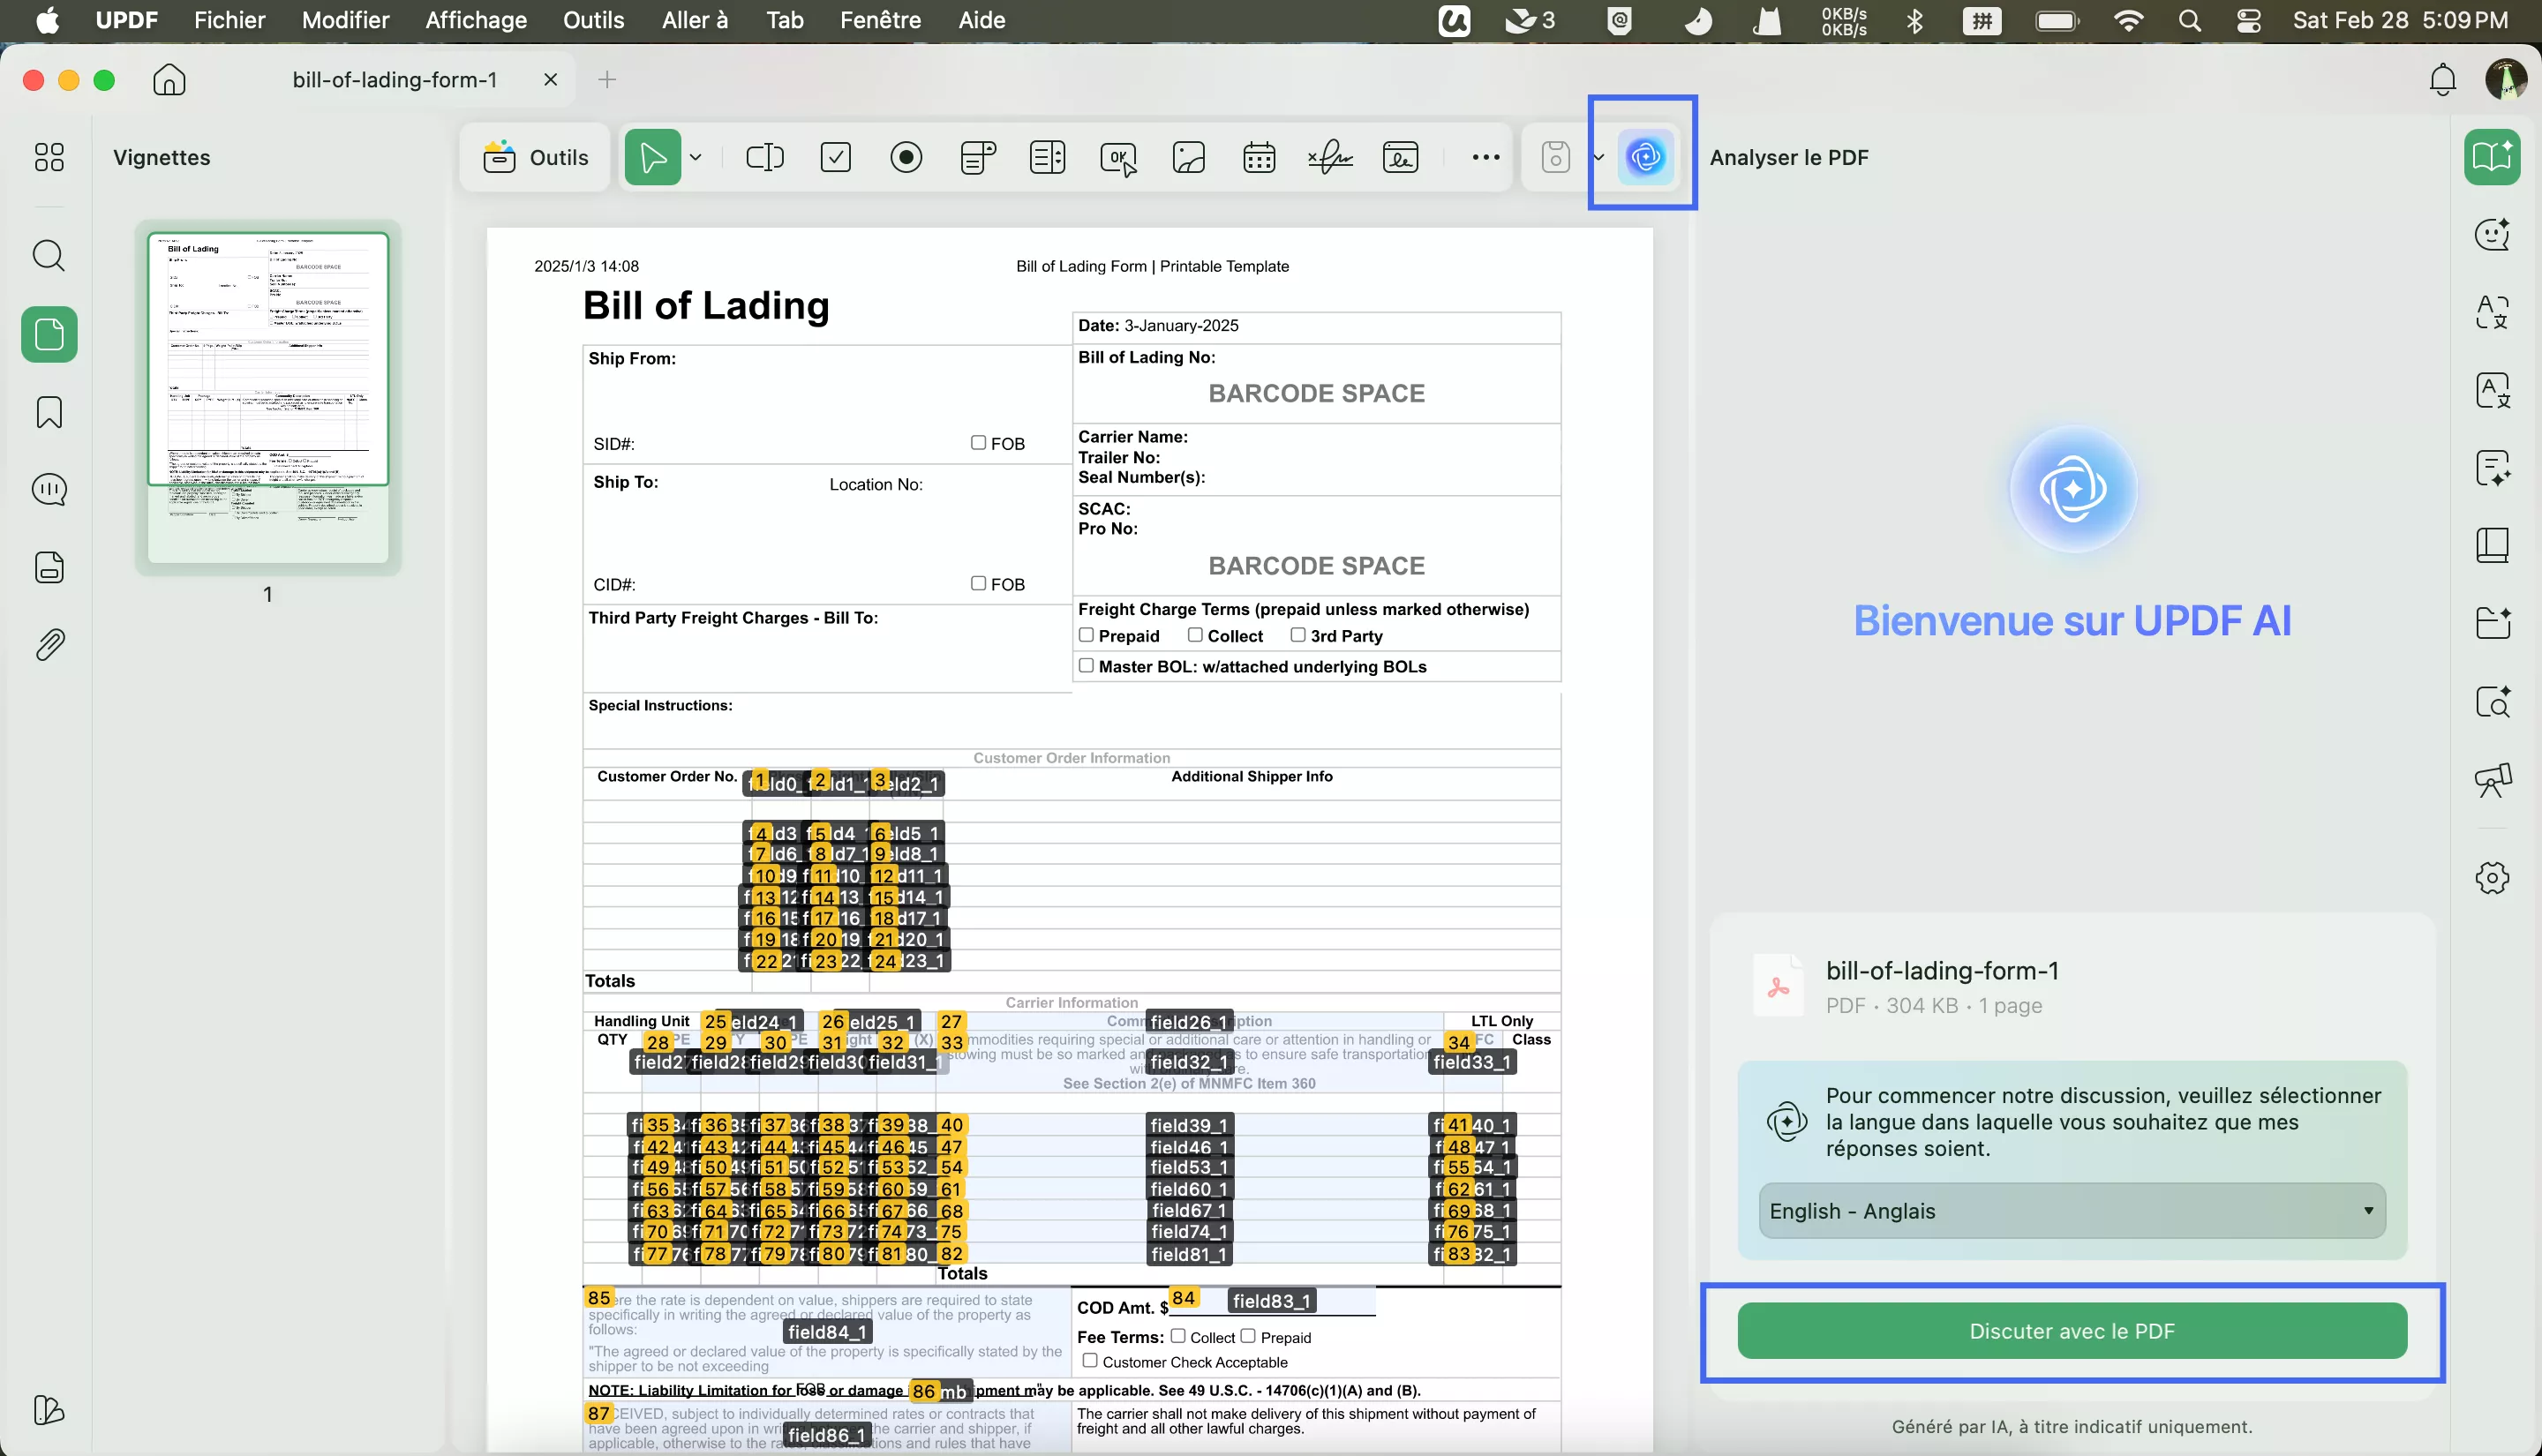Screen dimensions: 2542x1456
Task: Check the Prepaid freight charge checkbox
Action: click(x=1086, y=635)
